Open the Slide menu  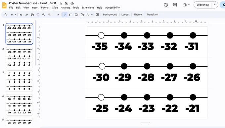click(x=55, y=8)
